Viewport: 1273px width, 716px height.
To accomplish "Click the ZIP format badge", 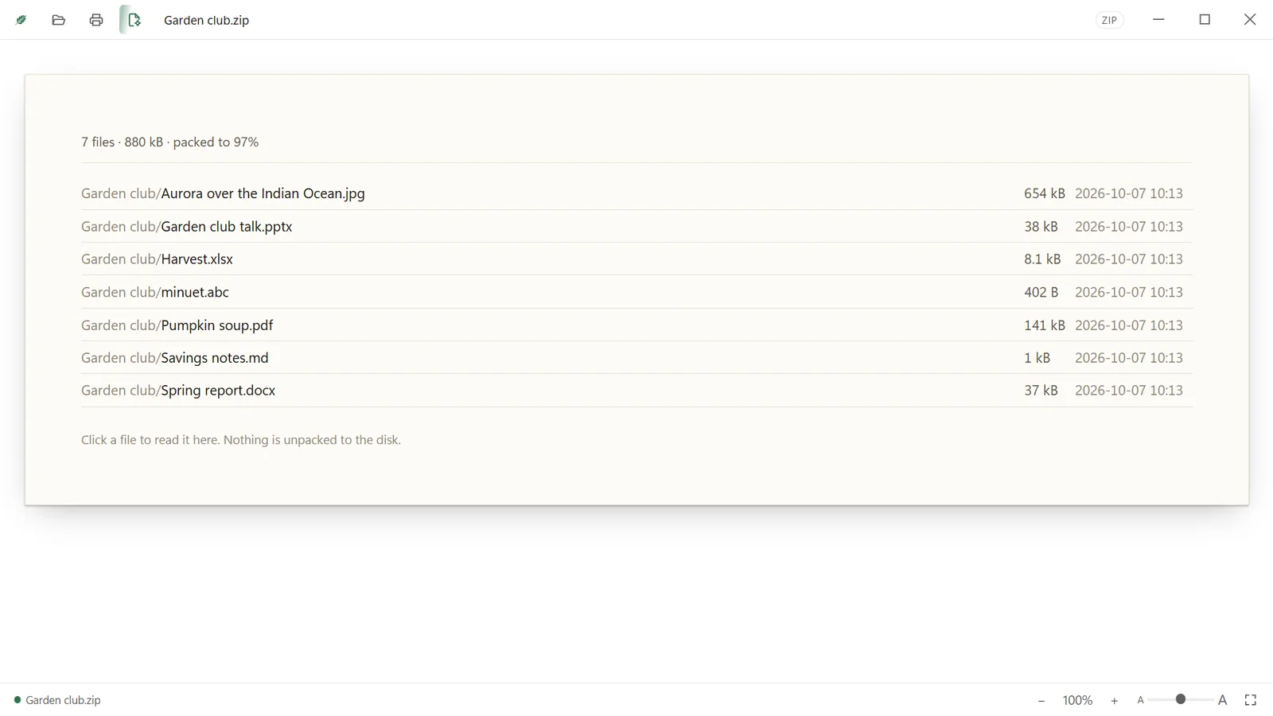I will 1109,20.
